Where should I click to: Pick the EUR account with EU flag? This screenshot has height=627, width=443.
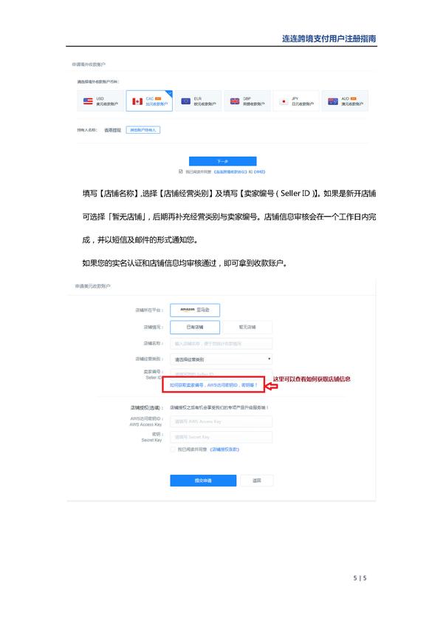(198, 101)
